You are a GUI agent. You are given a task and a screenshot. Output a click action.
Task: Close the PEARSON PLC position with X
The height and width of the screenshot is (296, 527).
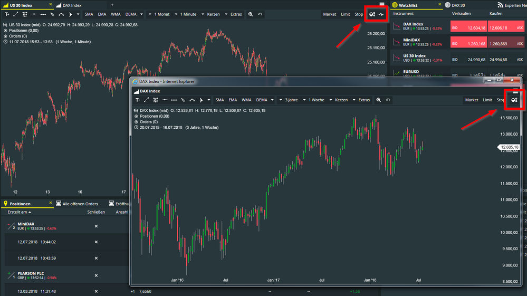96,275
